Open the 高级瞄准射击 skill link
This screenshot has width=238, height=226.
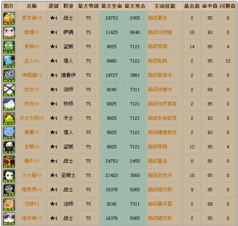pos(162,132)
